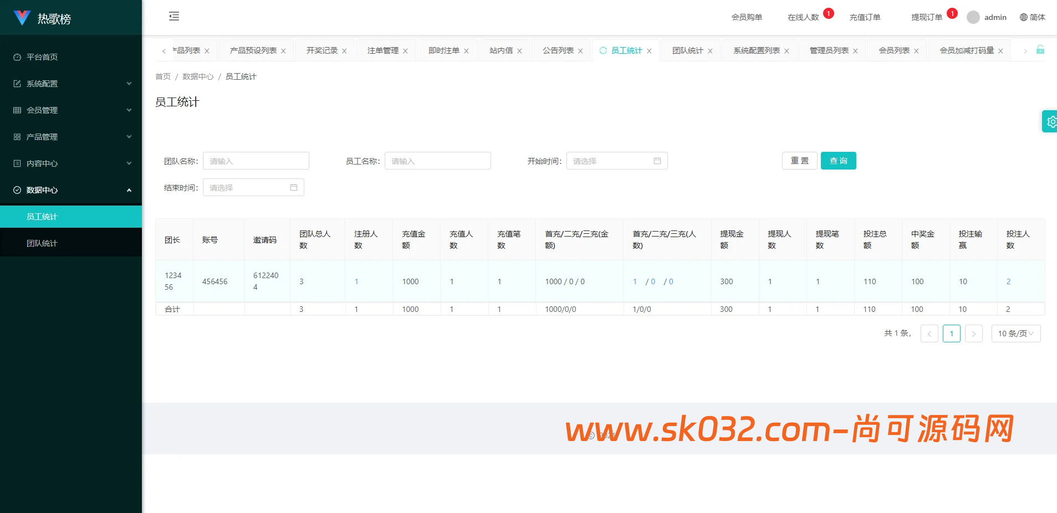Close the 团队统计 tab
The height and width of the screenshot is (513, 1057).
coord(710,51)
